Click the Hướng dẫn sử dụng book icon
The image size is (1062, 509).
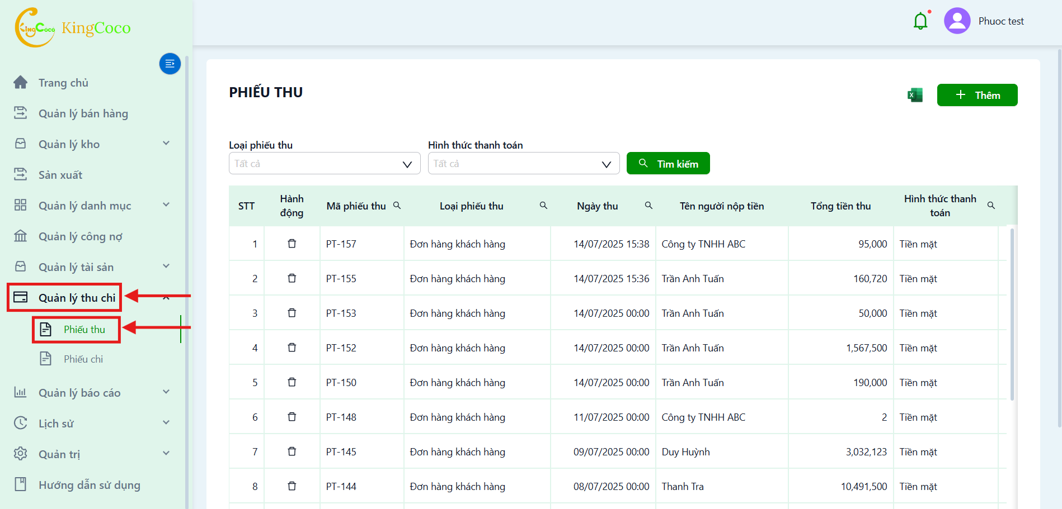click(21, 484)
